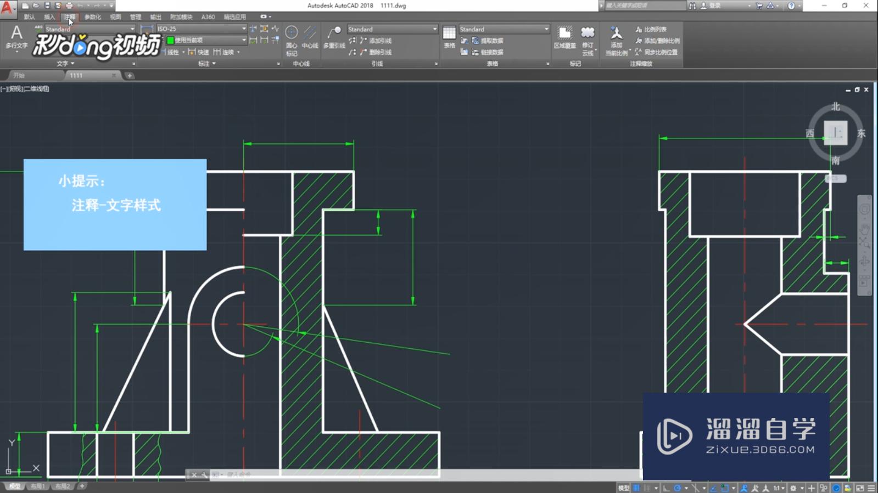The width and height of the screenshot is (878, 493).
Task: Click the help search input field
Action: 642,5
